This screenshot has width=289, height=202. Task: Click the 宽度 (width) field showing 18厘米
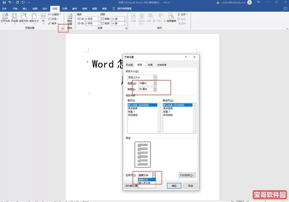pos(146,84)
